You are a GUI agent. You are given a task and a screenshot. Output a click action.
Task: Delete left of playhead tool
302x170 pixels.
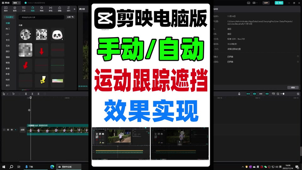32,94
